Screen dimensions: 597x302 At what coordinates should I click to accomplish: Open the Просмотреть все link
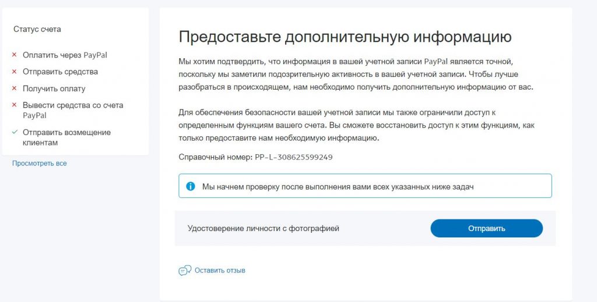click(x=39, y=164)
